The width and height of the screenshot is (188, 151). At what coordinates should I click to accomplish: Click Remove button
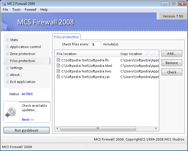point(172,63)
